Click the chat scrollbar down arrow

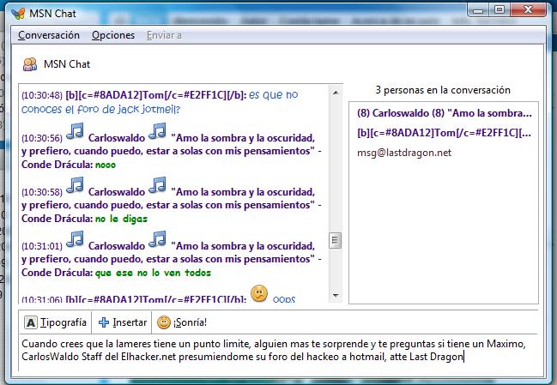pyautogui.click(x=336, y=296)
